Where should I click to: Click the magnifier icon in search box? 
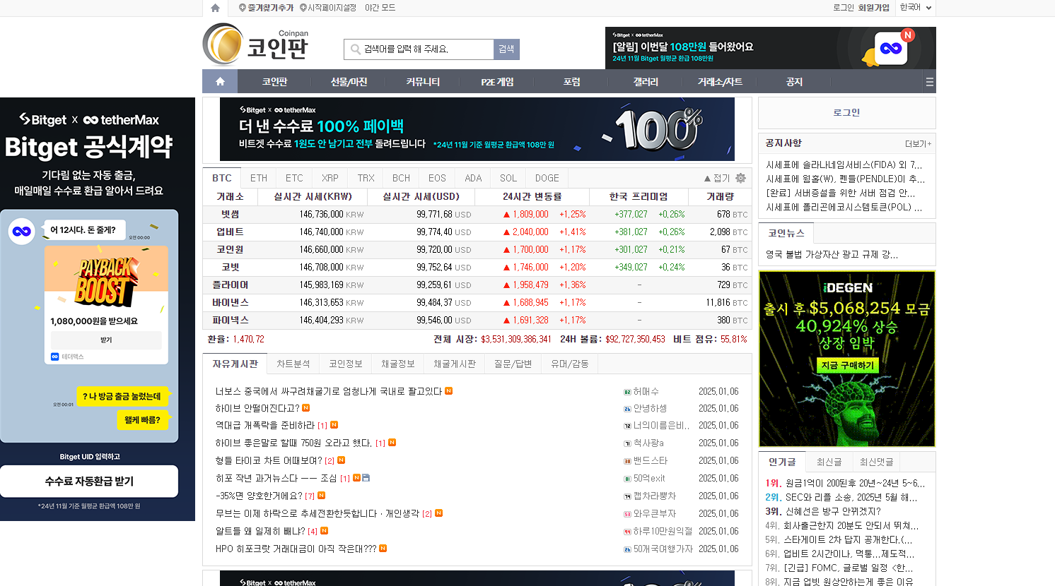pyautogui.click(x=355, y=49)
